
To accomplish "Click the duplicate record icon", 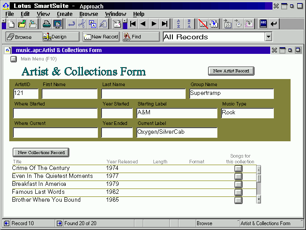I will click(x=214, y=24).
